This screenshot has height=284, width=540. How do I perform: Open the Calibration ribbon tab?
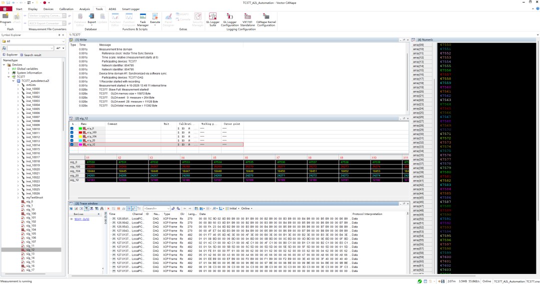[66, 9]
